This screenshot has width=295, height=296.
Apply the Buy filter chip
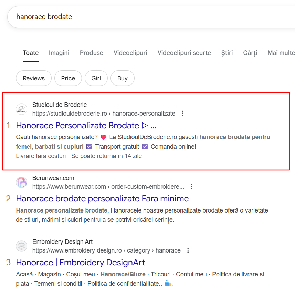pos(123,78)
